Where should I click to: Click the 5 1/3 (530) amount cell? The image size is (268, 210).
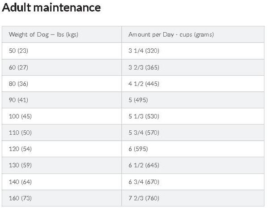(193, 116)
